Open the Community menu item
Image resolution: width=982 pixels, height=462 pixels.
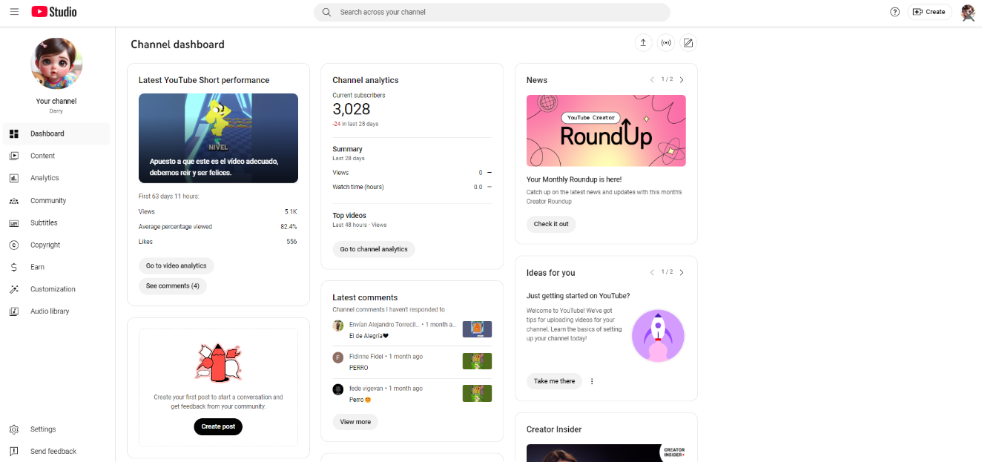click(56, 201)
